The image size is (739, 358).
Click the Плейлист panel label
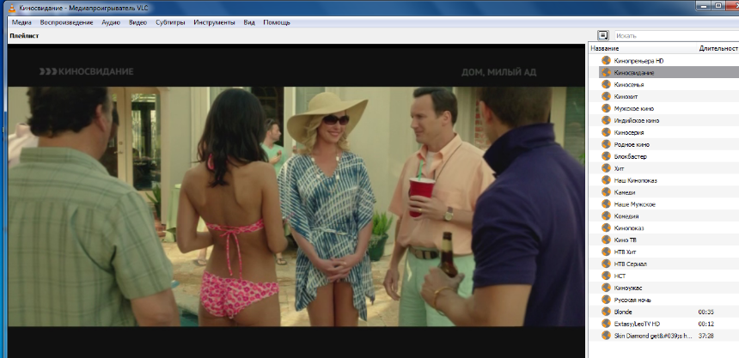[24, 36]
